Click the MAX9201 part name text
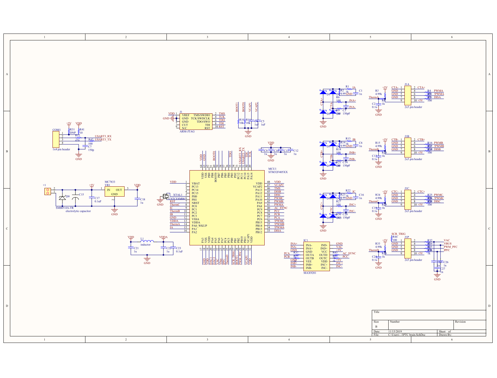 pyautogui.click(x=310, y=273)
